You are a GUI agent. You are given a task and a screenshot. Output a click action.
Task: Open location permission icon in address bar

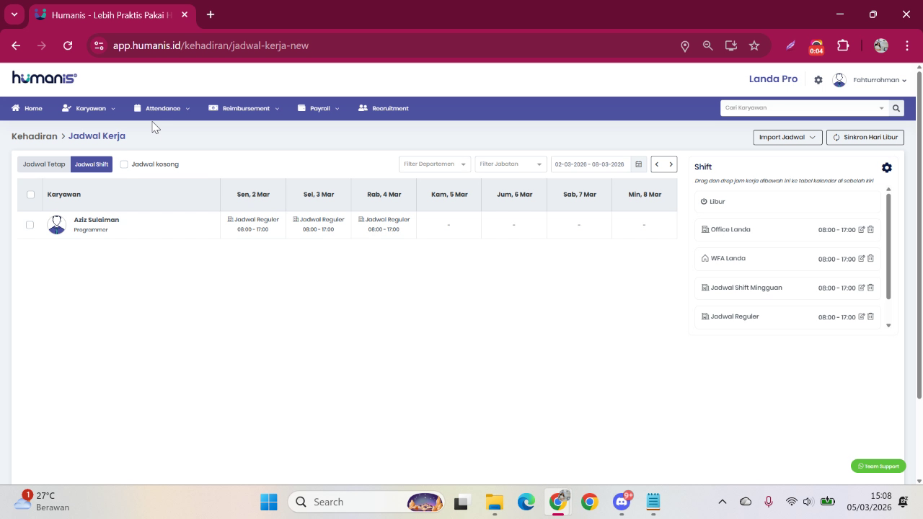685,45
